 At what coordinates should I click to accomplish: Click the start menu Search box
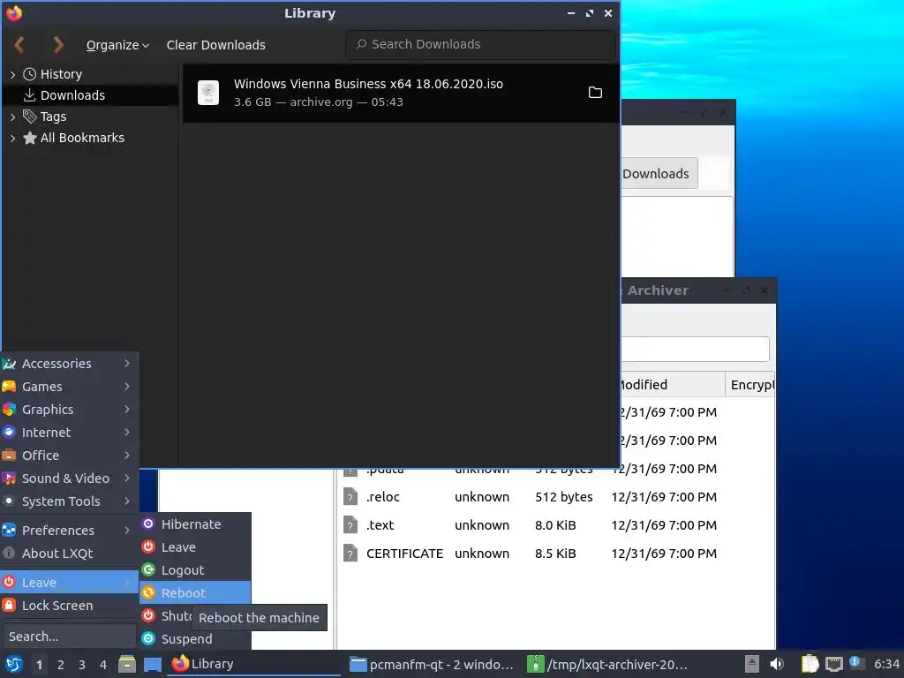pyautogui.click(x=68, y=637)
